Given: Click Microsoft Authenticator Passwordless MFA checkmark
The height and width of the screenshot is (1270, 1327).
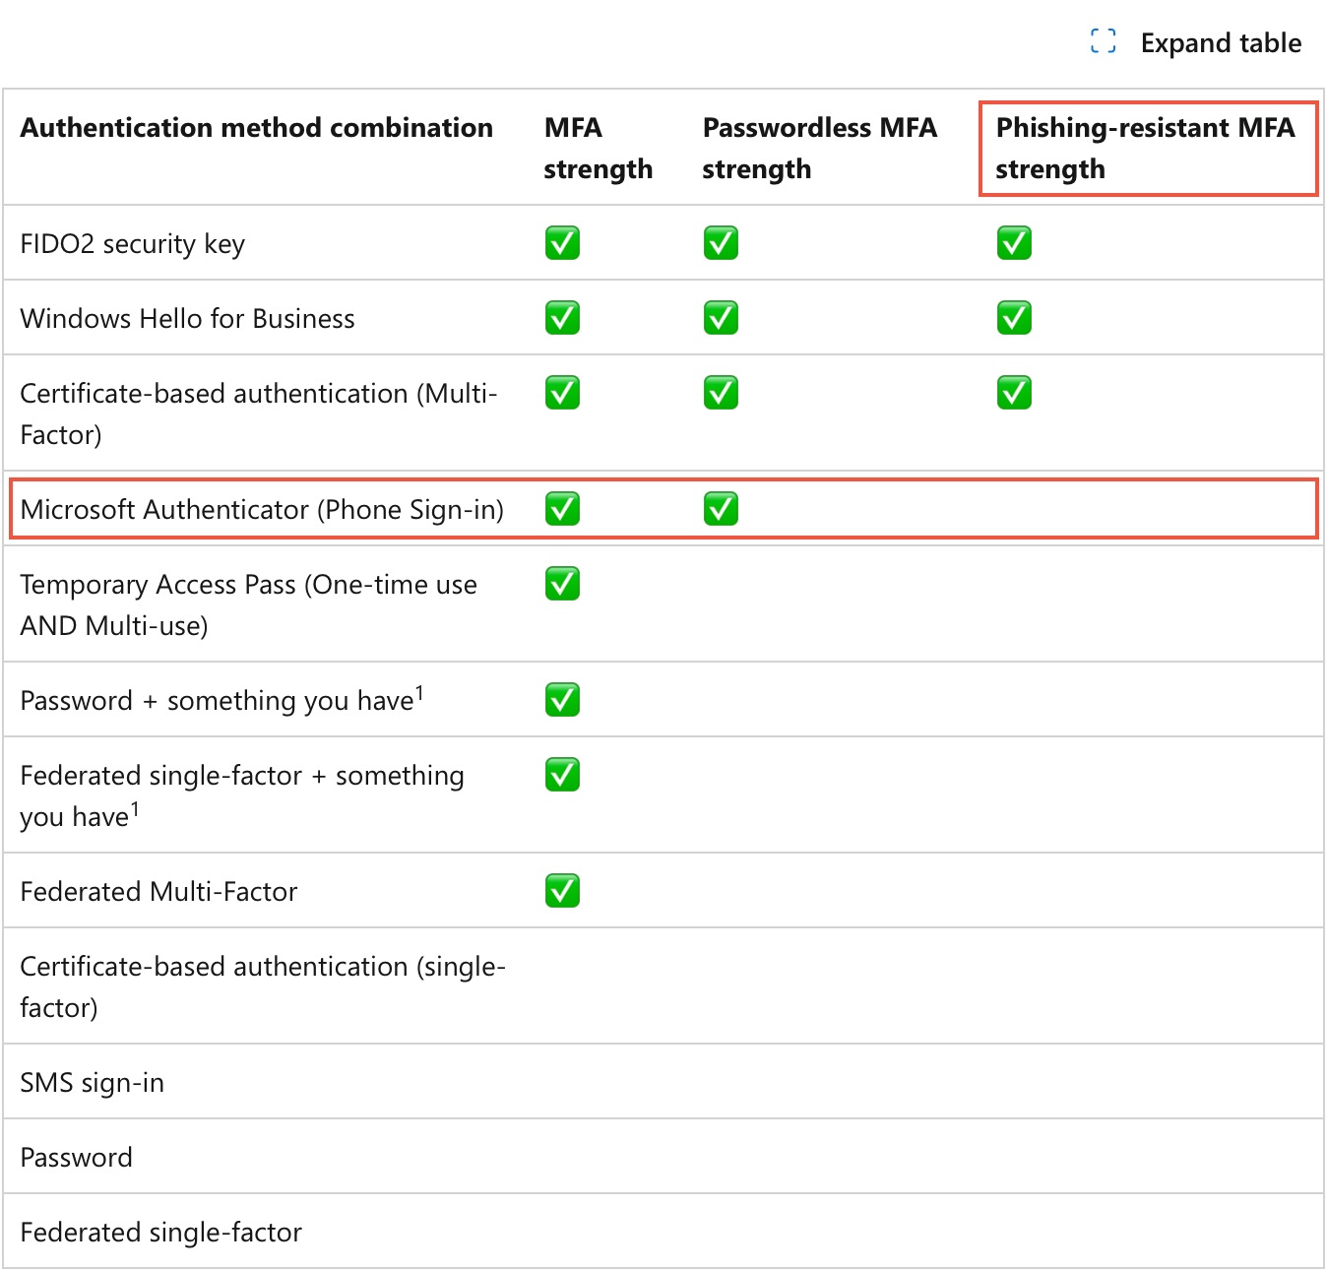Looking at the screenshot, I should tap(721, 509).
